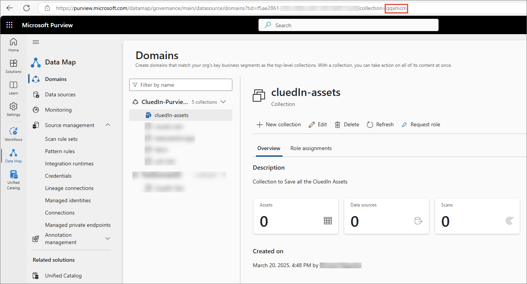Screen dimensions: 527x284
Task: Click the 'Related solutions' heading
Action: 54,260
